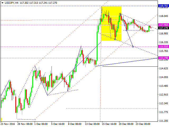Image resolution: width=169 pixels, height=127 pixels.
Task: Select the magenta 116.050 price level label
Action: click(x=163, y=47)
